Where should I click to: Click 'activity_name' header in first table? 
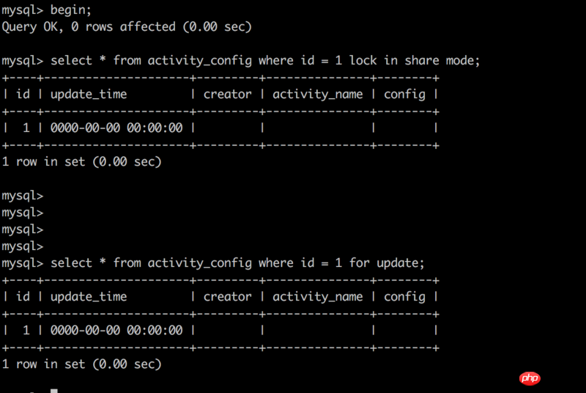point(318,95)
